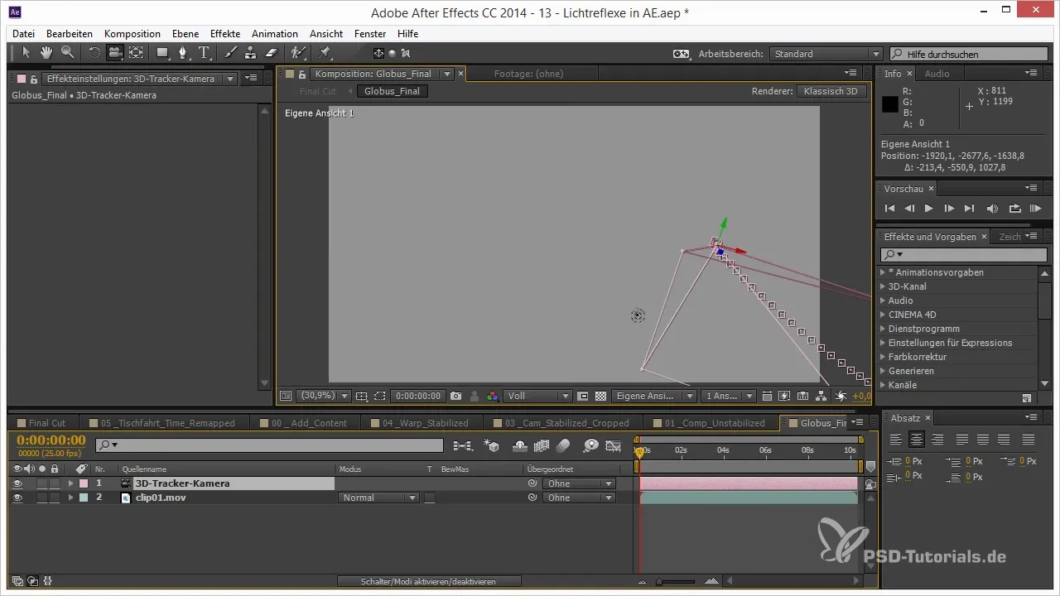Image resolution: width=1060 pixels, height=596 pixels.
Task: Open the Graph Editor
Action: [613, 445]
